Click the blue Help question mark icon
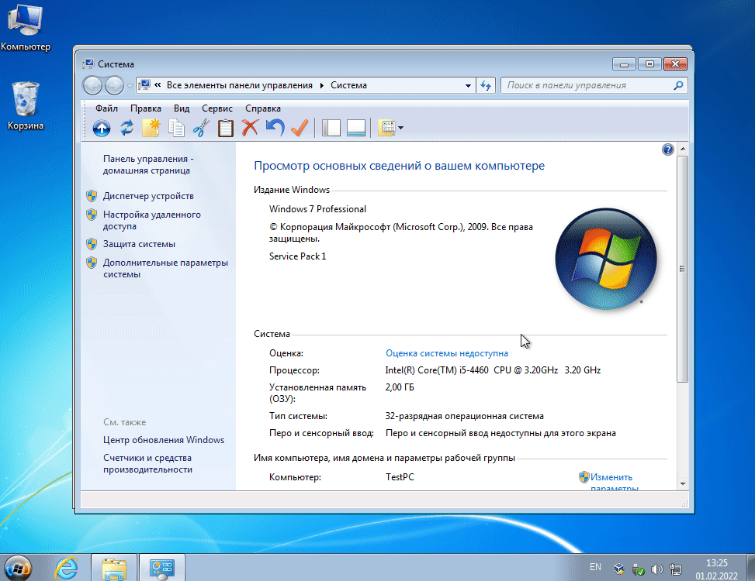 tap(668, 150)
